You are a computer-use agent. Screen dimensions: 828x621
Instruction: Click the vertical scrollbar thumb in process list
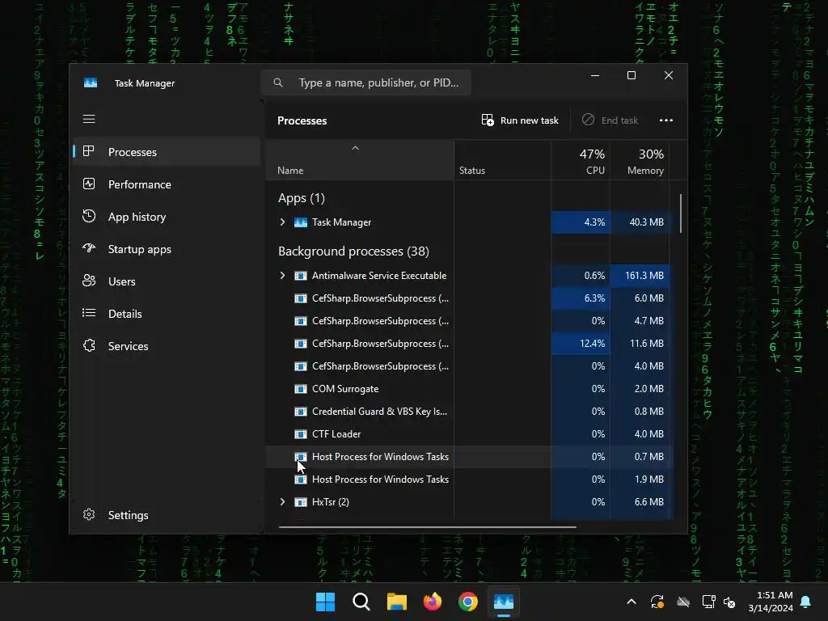(681, 213)
